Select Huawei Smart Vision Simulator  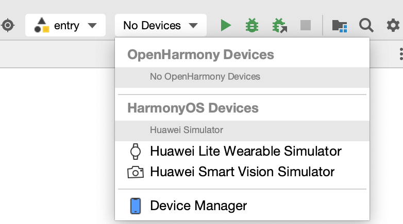242,172
